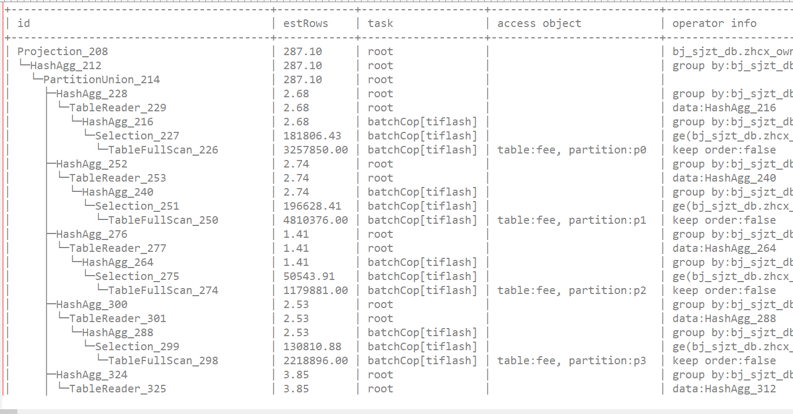793x414 pixels.
Task: Select the TableFullScan_226 node
Action: point(163,150)
